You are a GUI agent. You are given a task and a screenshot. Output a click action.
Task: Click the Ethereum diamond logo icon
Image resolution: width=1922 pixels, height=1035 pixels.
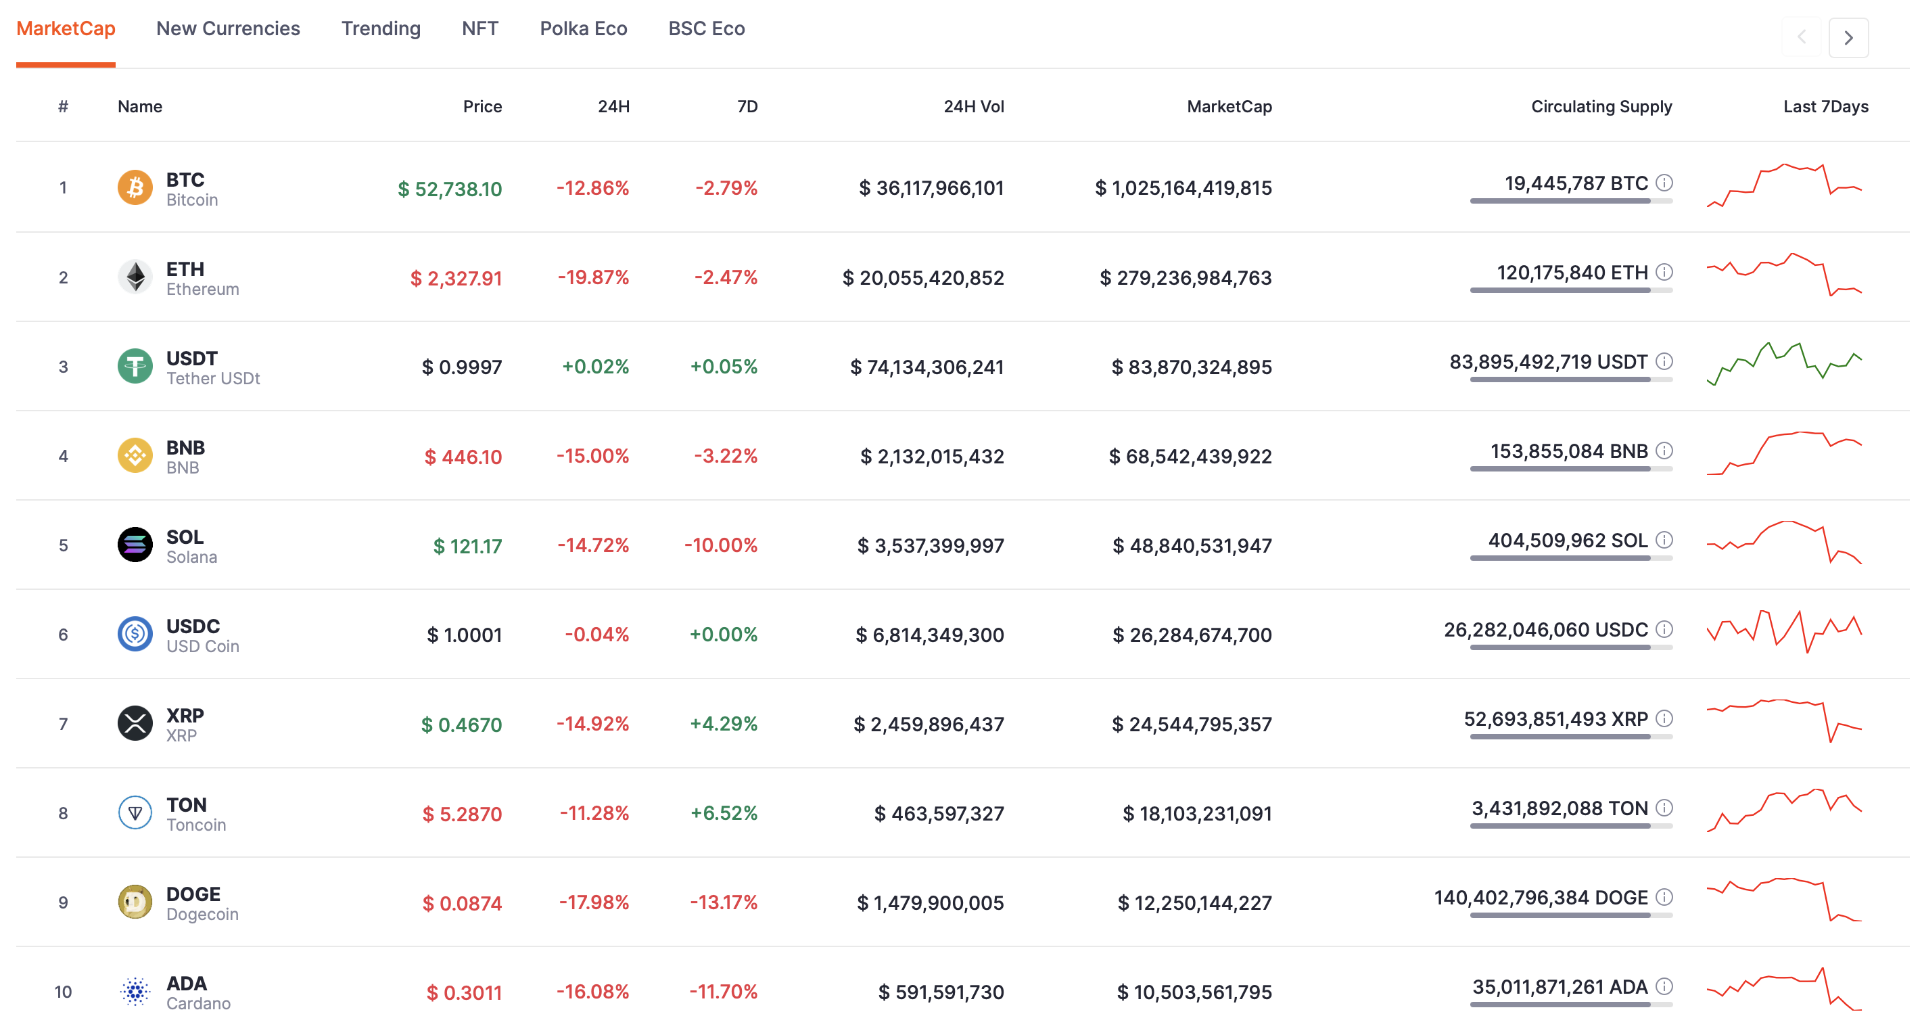pos(135,277)
